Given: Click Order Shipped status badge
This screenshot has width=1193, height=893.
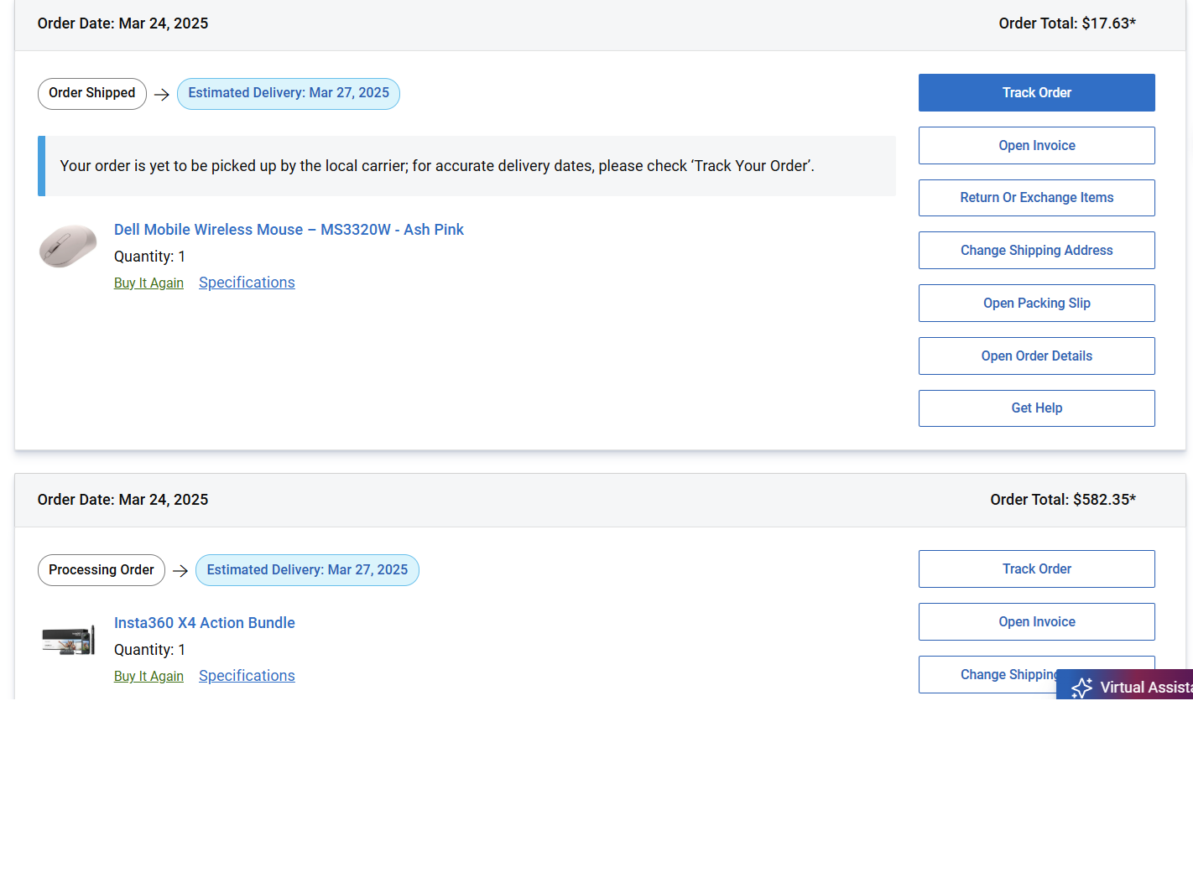Looking at the screenshot, I should 92,93.
